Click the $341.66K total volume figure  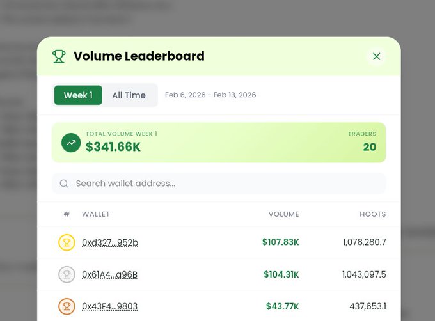click(113, 147)
